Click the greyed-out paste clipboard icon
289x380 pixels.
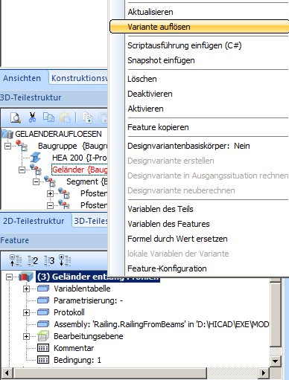tap(65, 117)
